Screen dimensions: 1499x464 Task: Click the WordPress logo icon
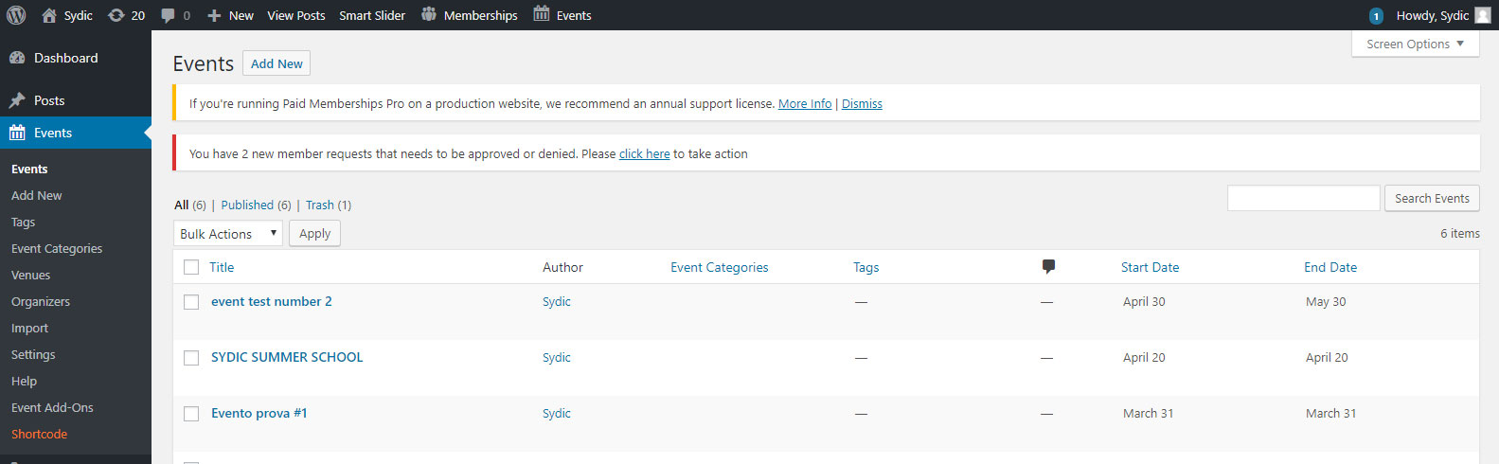[16, 15]
